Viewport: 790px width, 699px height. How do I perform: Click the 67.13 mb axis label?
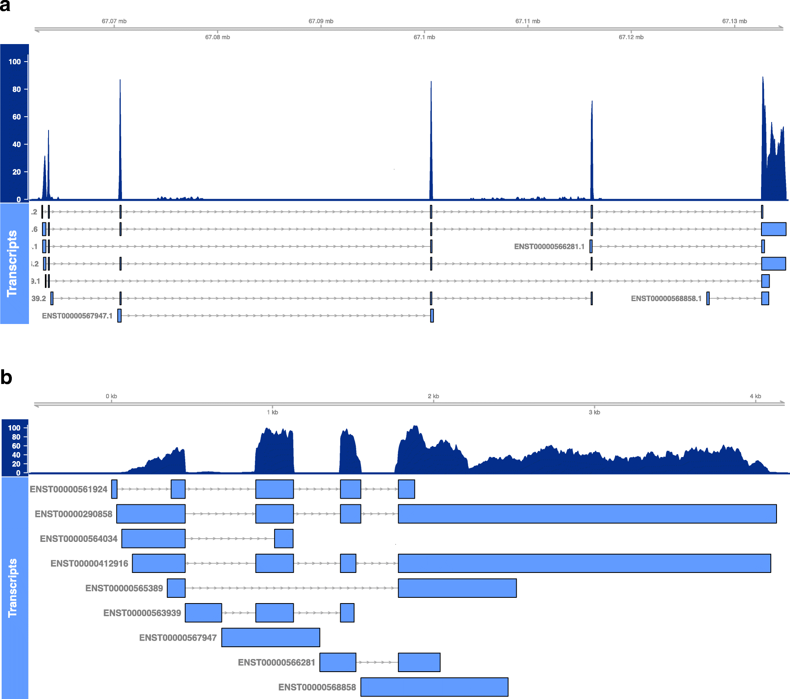click(x=734, y=21)
